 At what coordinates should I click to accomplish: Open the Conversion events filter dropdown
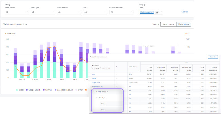[x=121, y=12]
